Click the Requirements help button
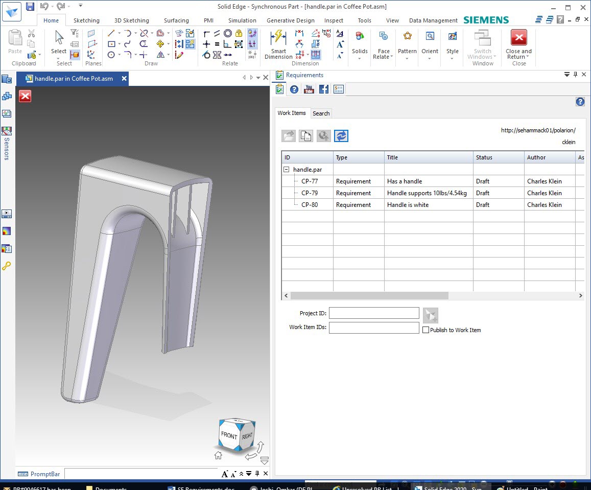 [580, 102]
